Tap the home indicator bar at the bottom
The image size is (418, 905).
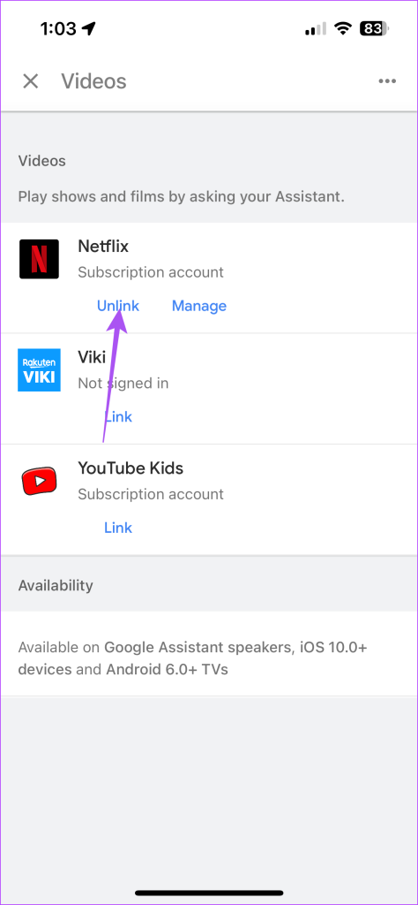[x=209, y=893]
